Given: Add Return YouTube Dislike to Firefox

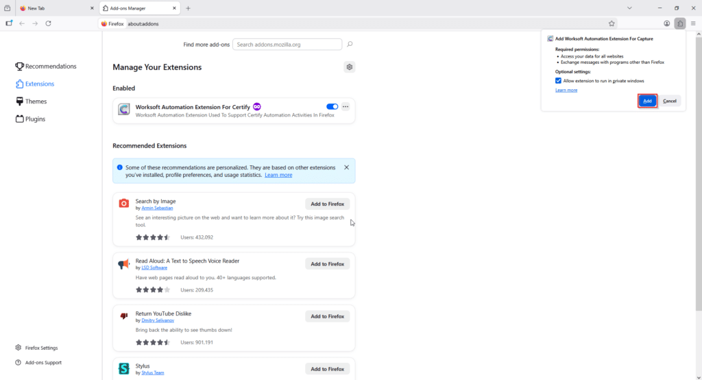Looking at the screenshot, I should pyautogui.click(x=327, y=316).
